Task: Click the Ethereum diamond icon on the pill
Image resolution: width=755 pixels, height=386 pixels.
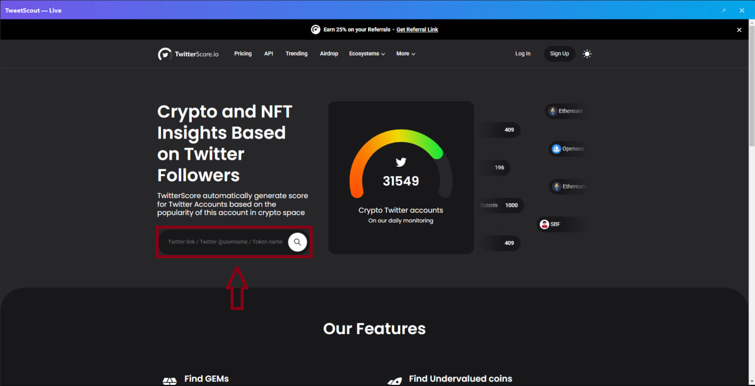Action: 552,111
